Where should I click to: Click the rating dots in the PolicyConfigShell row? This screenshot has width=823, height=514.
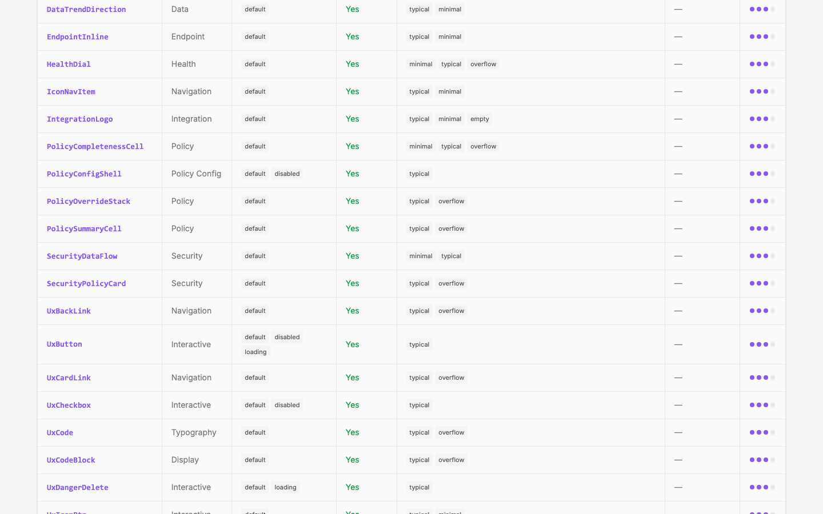(762, 174)
